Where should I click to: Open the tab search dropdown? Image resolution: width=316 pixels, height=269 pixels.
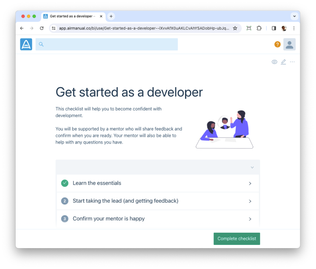[x=294, y=16]
